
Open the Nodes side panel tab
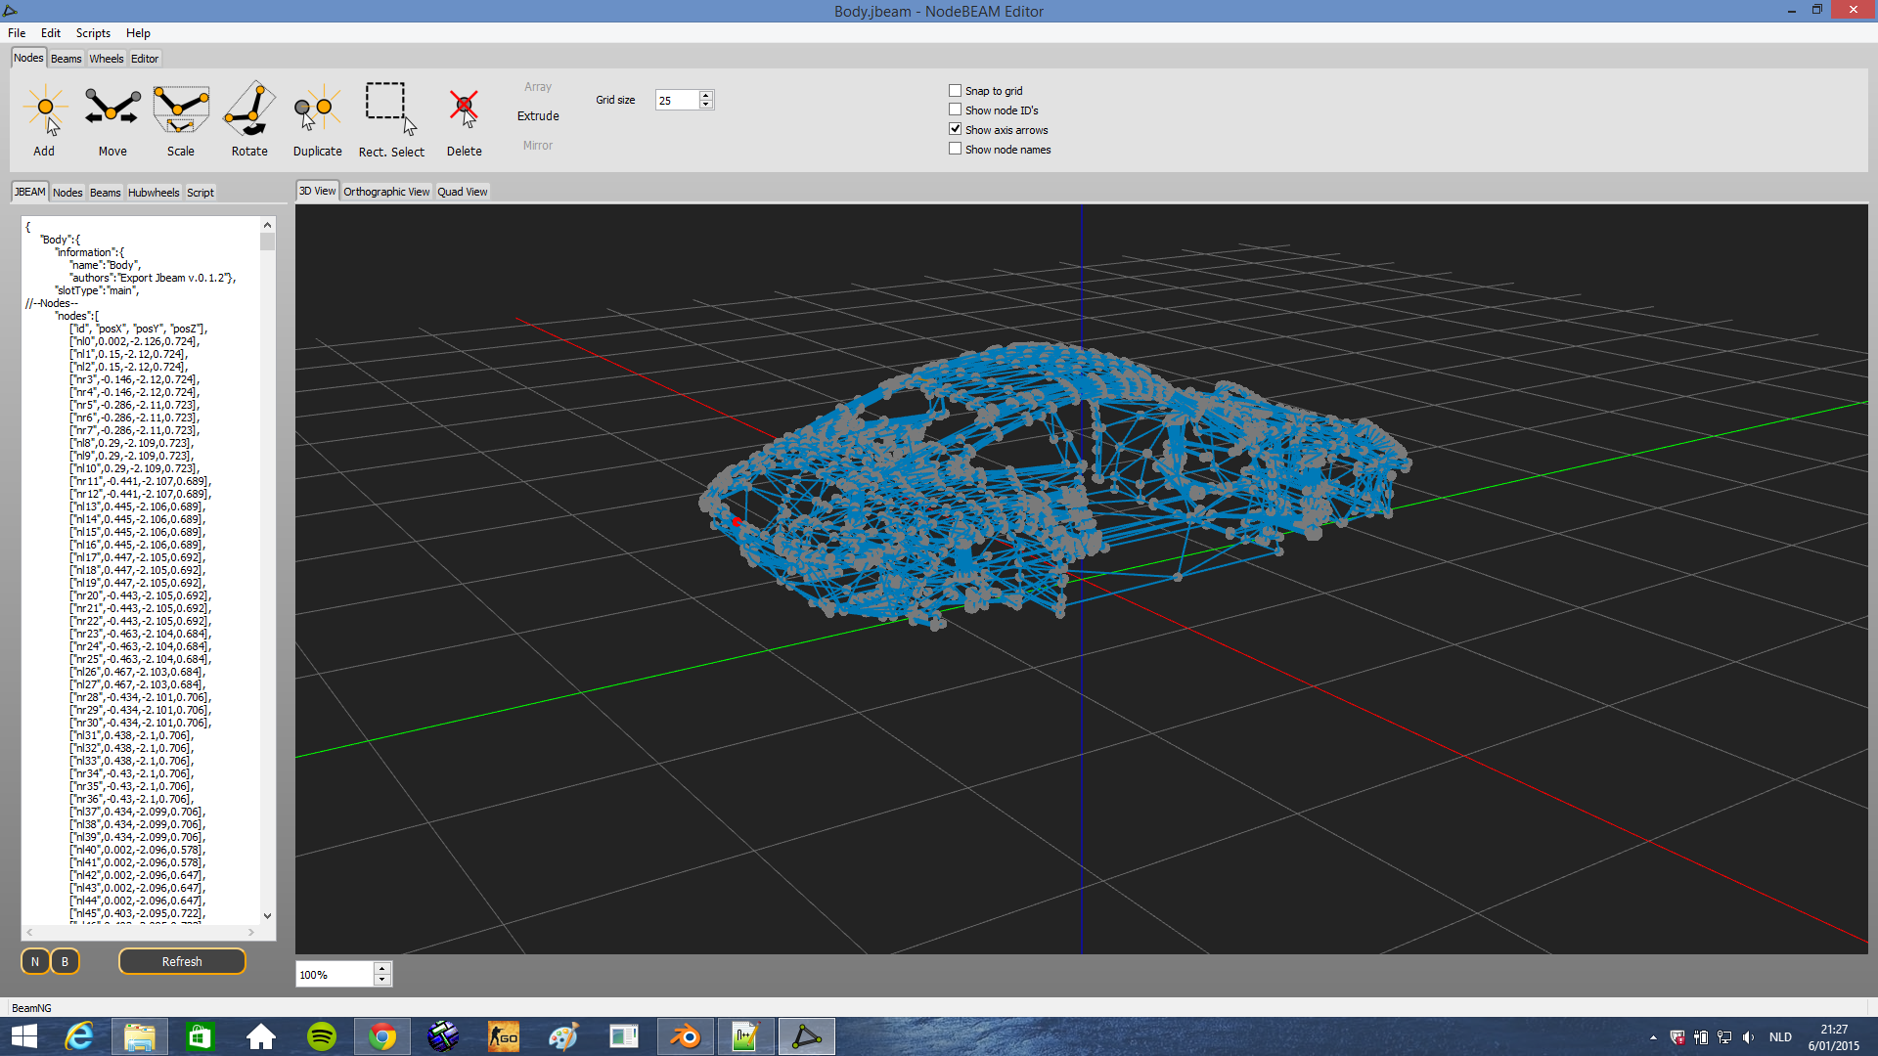67,193
